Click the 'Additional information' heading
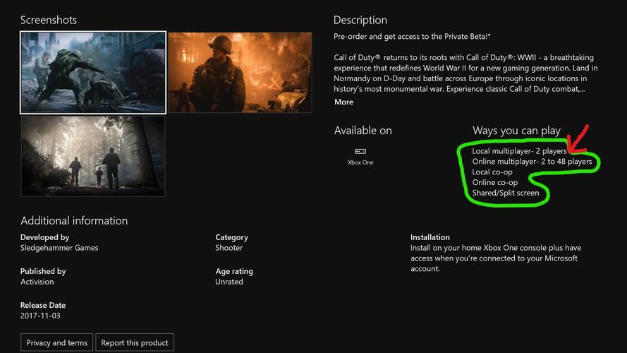 click(x=74, y=220)
